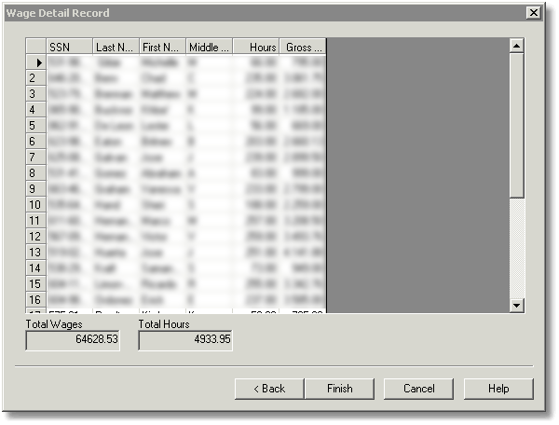Screen dimensions: 559x425
Task: Select row header 2
Action: point(36,78)
